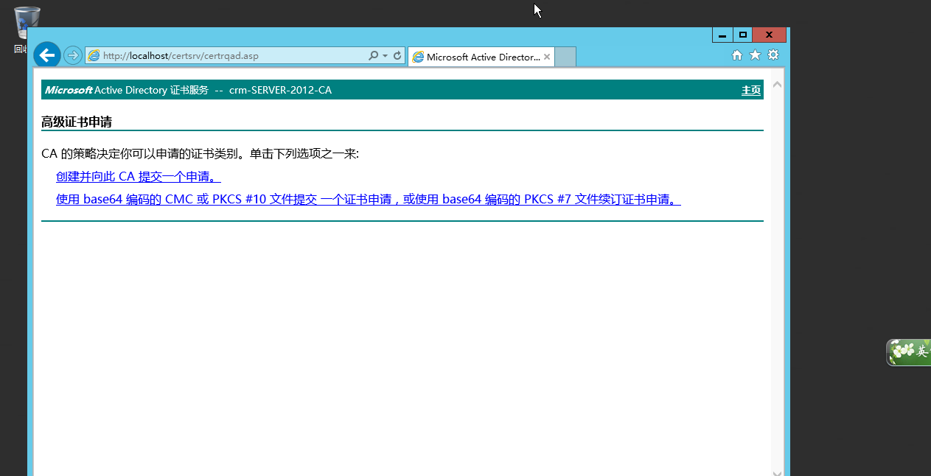This screenshot has width=931, height=476.
Task: Click the crm-SERVER-2012-CA banner text
Action: 280,90
